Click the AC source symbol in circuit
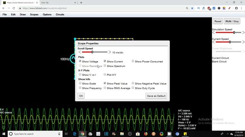Image resolution: width=245 pixels, height=137 pixels. point(73,59)
